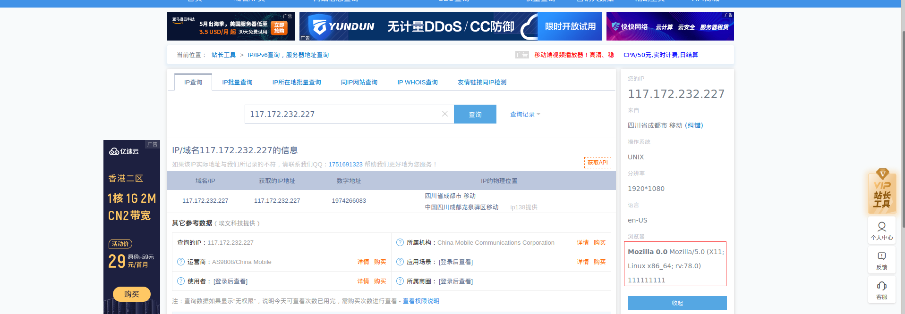Open 查看权限说明 link
The height and width of the screenshot is (314, 905).
pyautogui.click(x=421, y=301)
